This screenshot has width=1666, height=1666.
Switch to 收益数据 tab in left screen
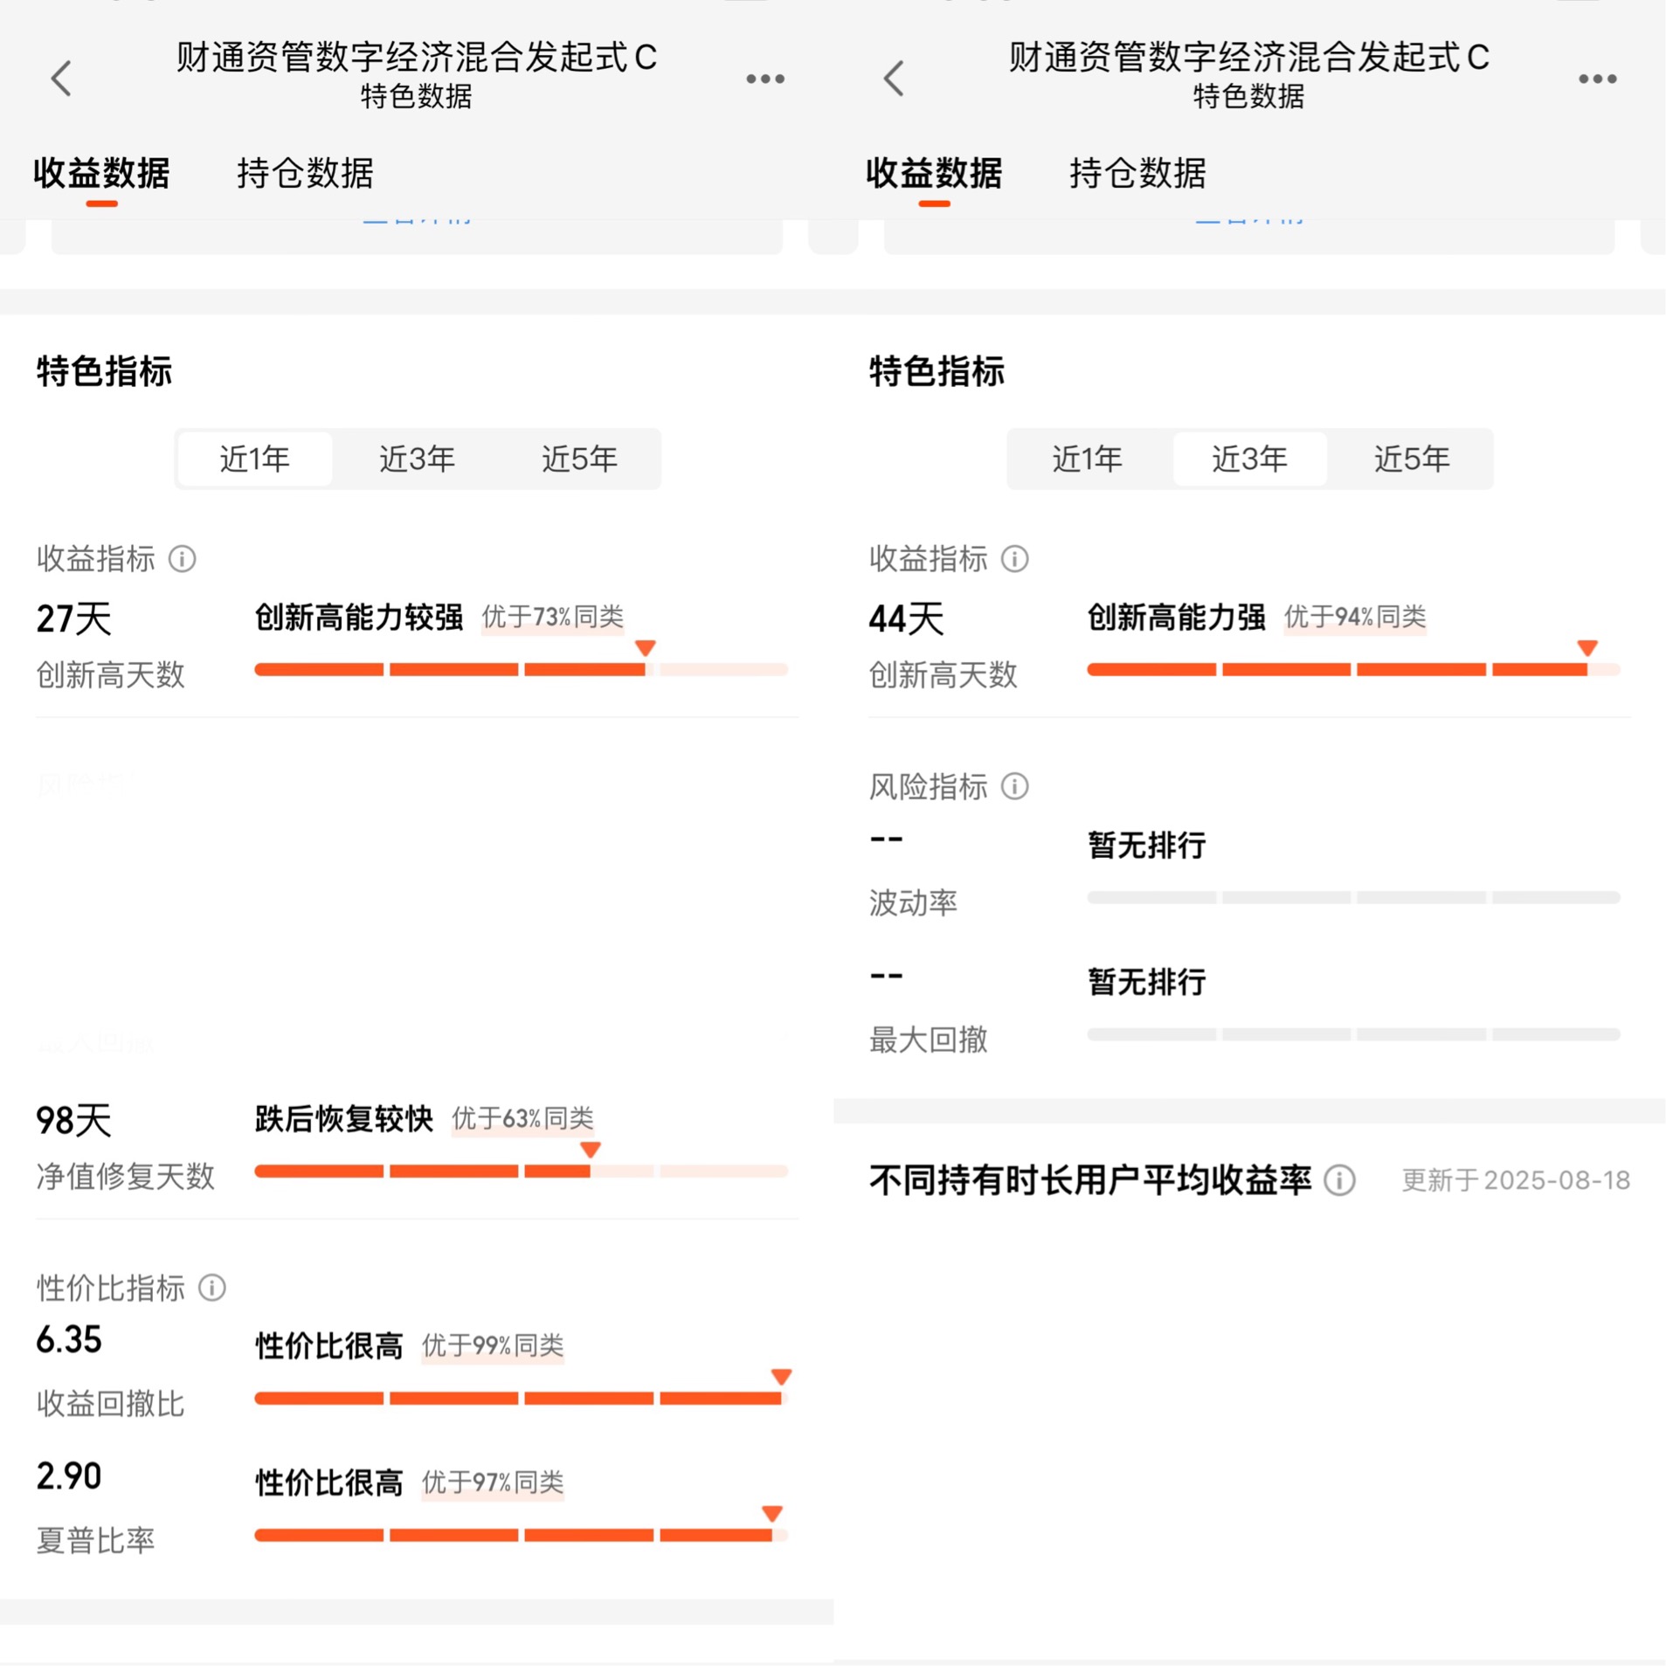pyautogui.click(x=101, y=173)
